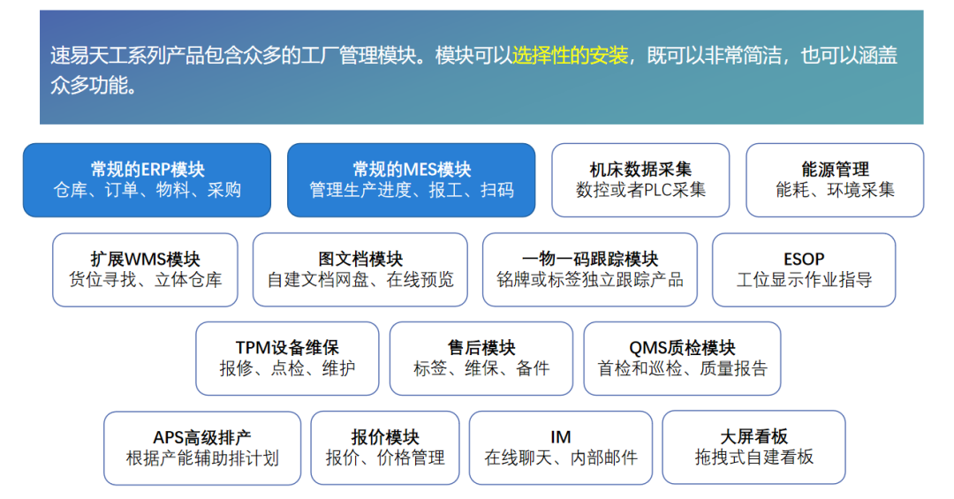The image size is (954, 499).
Task: Click the yellow 选择性的安装 highlighted text
Action: (570, 56)
